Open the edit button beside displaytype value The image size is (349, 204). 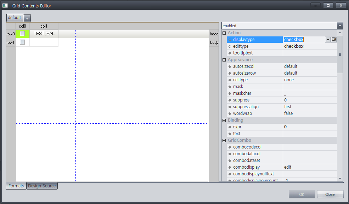pyautogui.click(x=334, y=40)
